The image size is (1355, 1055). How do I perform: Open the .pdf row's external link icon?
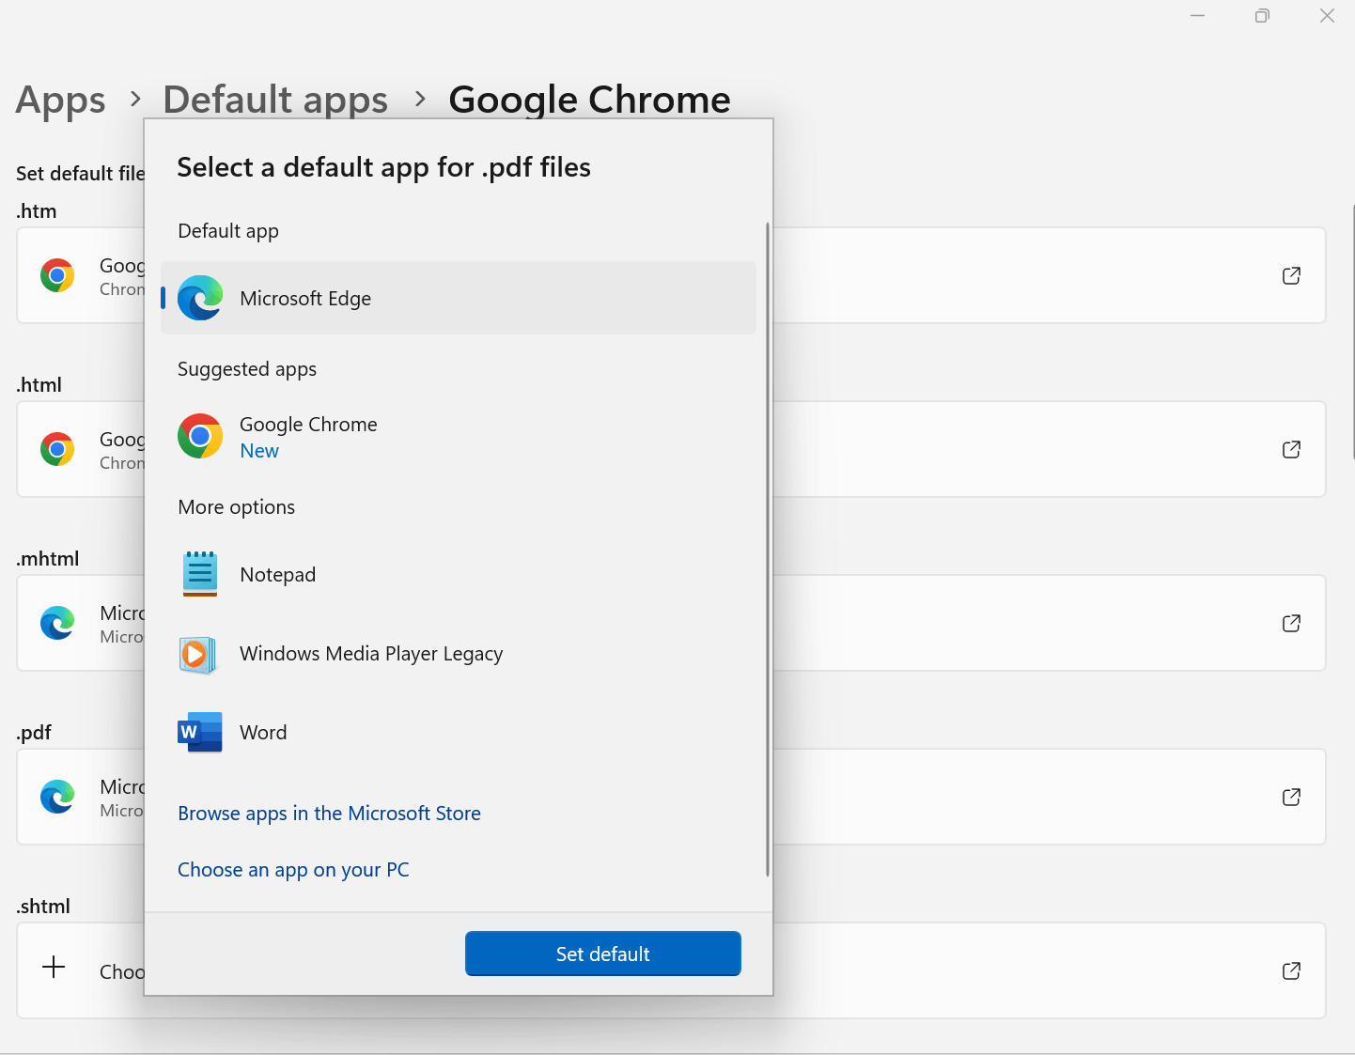tap(1291, 797)
